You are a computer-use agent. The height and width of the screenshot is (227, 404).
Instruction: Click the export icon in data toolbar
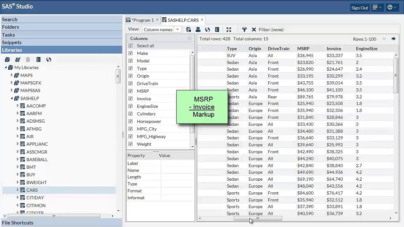click(198, 30)
